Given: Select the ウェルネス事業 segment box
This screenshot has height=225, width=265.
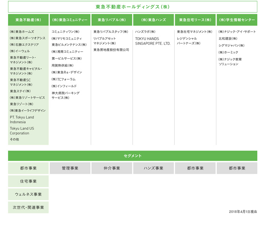Looking at the screenshot, I should click(x=28, y=194).
